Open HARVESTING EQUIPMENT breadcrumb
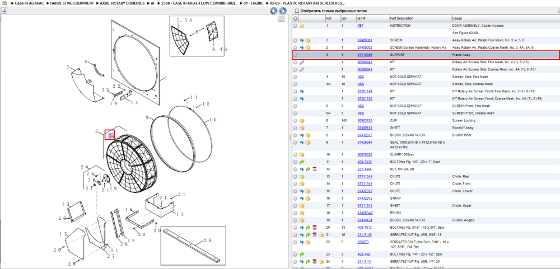This screenshot has width=560, height=269. [x=72, y=3]
